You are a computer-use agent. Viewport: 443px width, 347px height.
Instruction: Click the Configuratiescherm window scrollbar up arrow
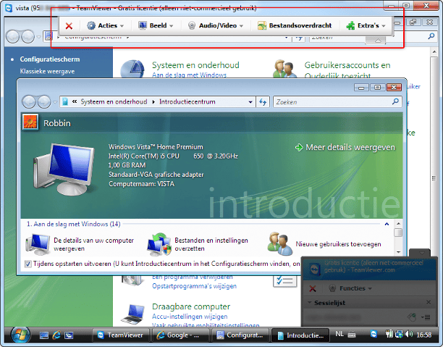point(434,51)
